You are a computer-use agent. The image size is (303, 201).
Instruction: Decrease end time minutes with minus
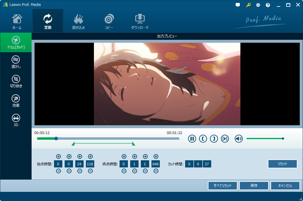tap(135, 171)
